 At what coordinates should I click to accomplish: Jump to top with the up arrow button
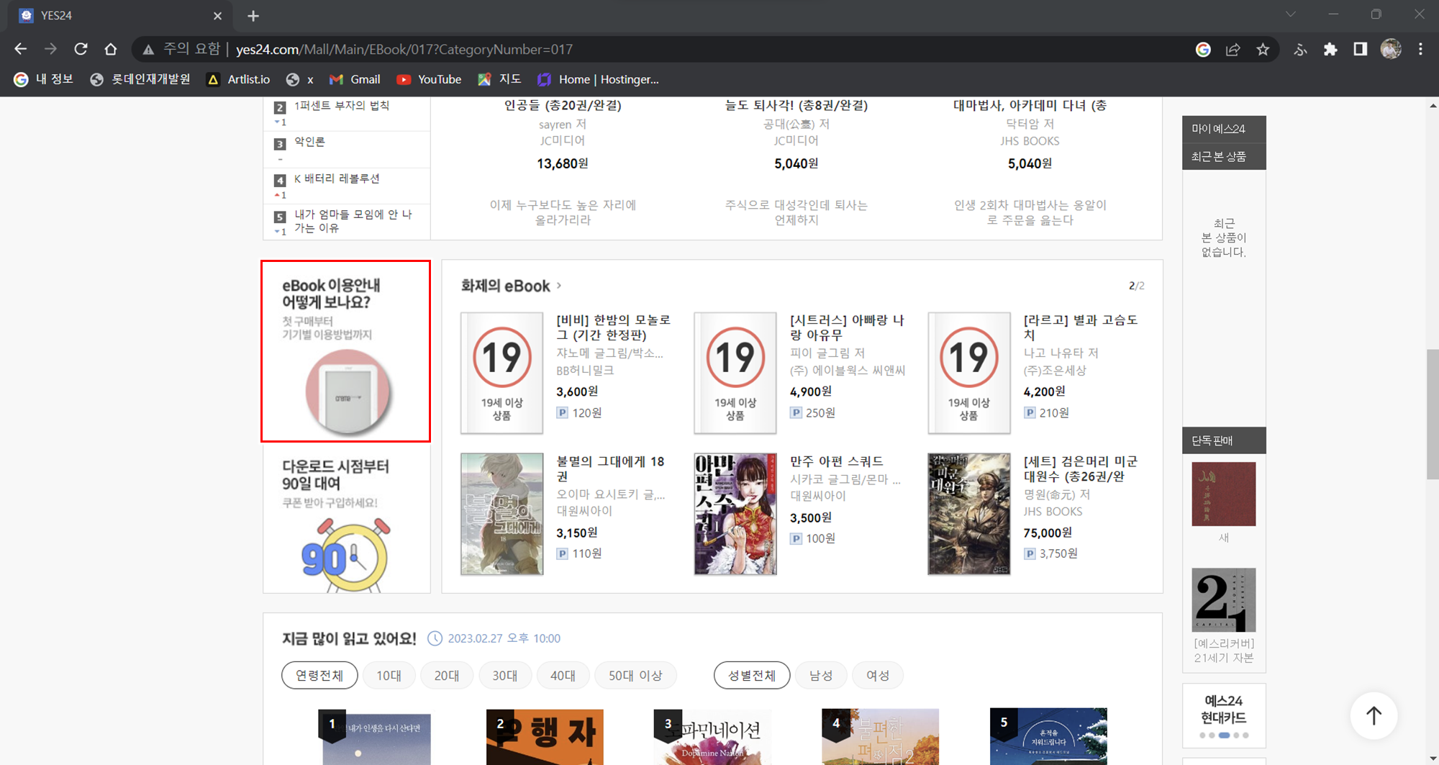[x=1374, y=715]
